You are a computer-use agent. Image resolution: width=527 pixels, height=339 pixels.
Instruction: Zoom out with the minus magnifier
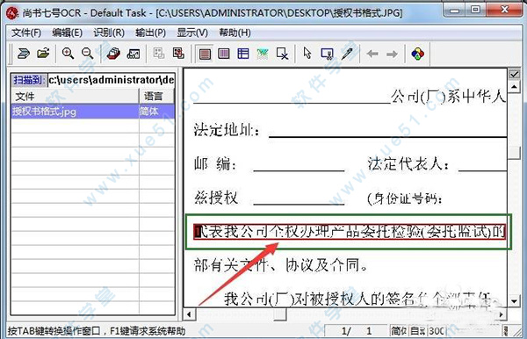pyautogui.click(x=87, y=53)
